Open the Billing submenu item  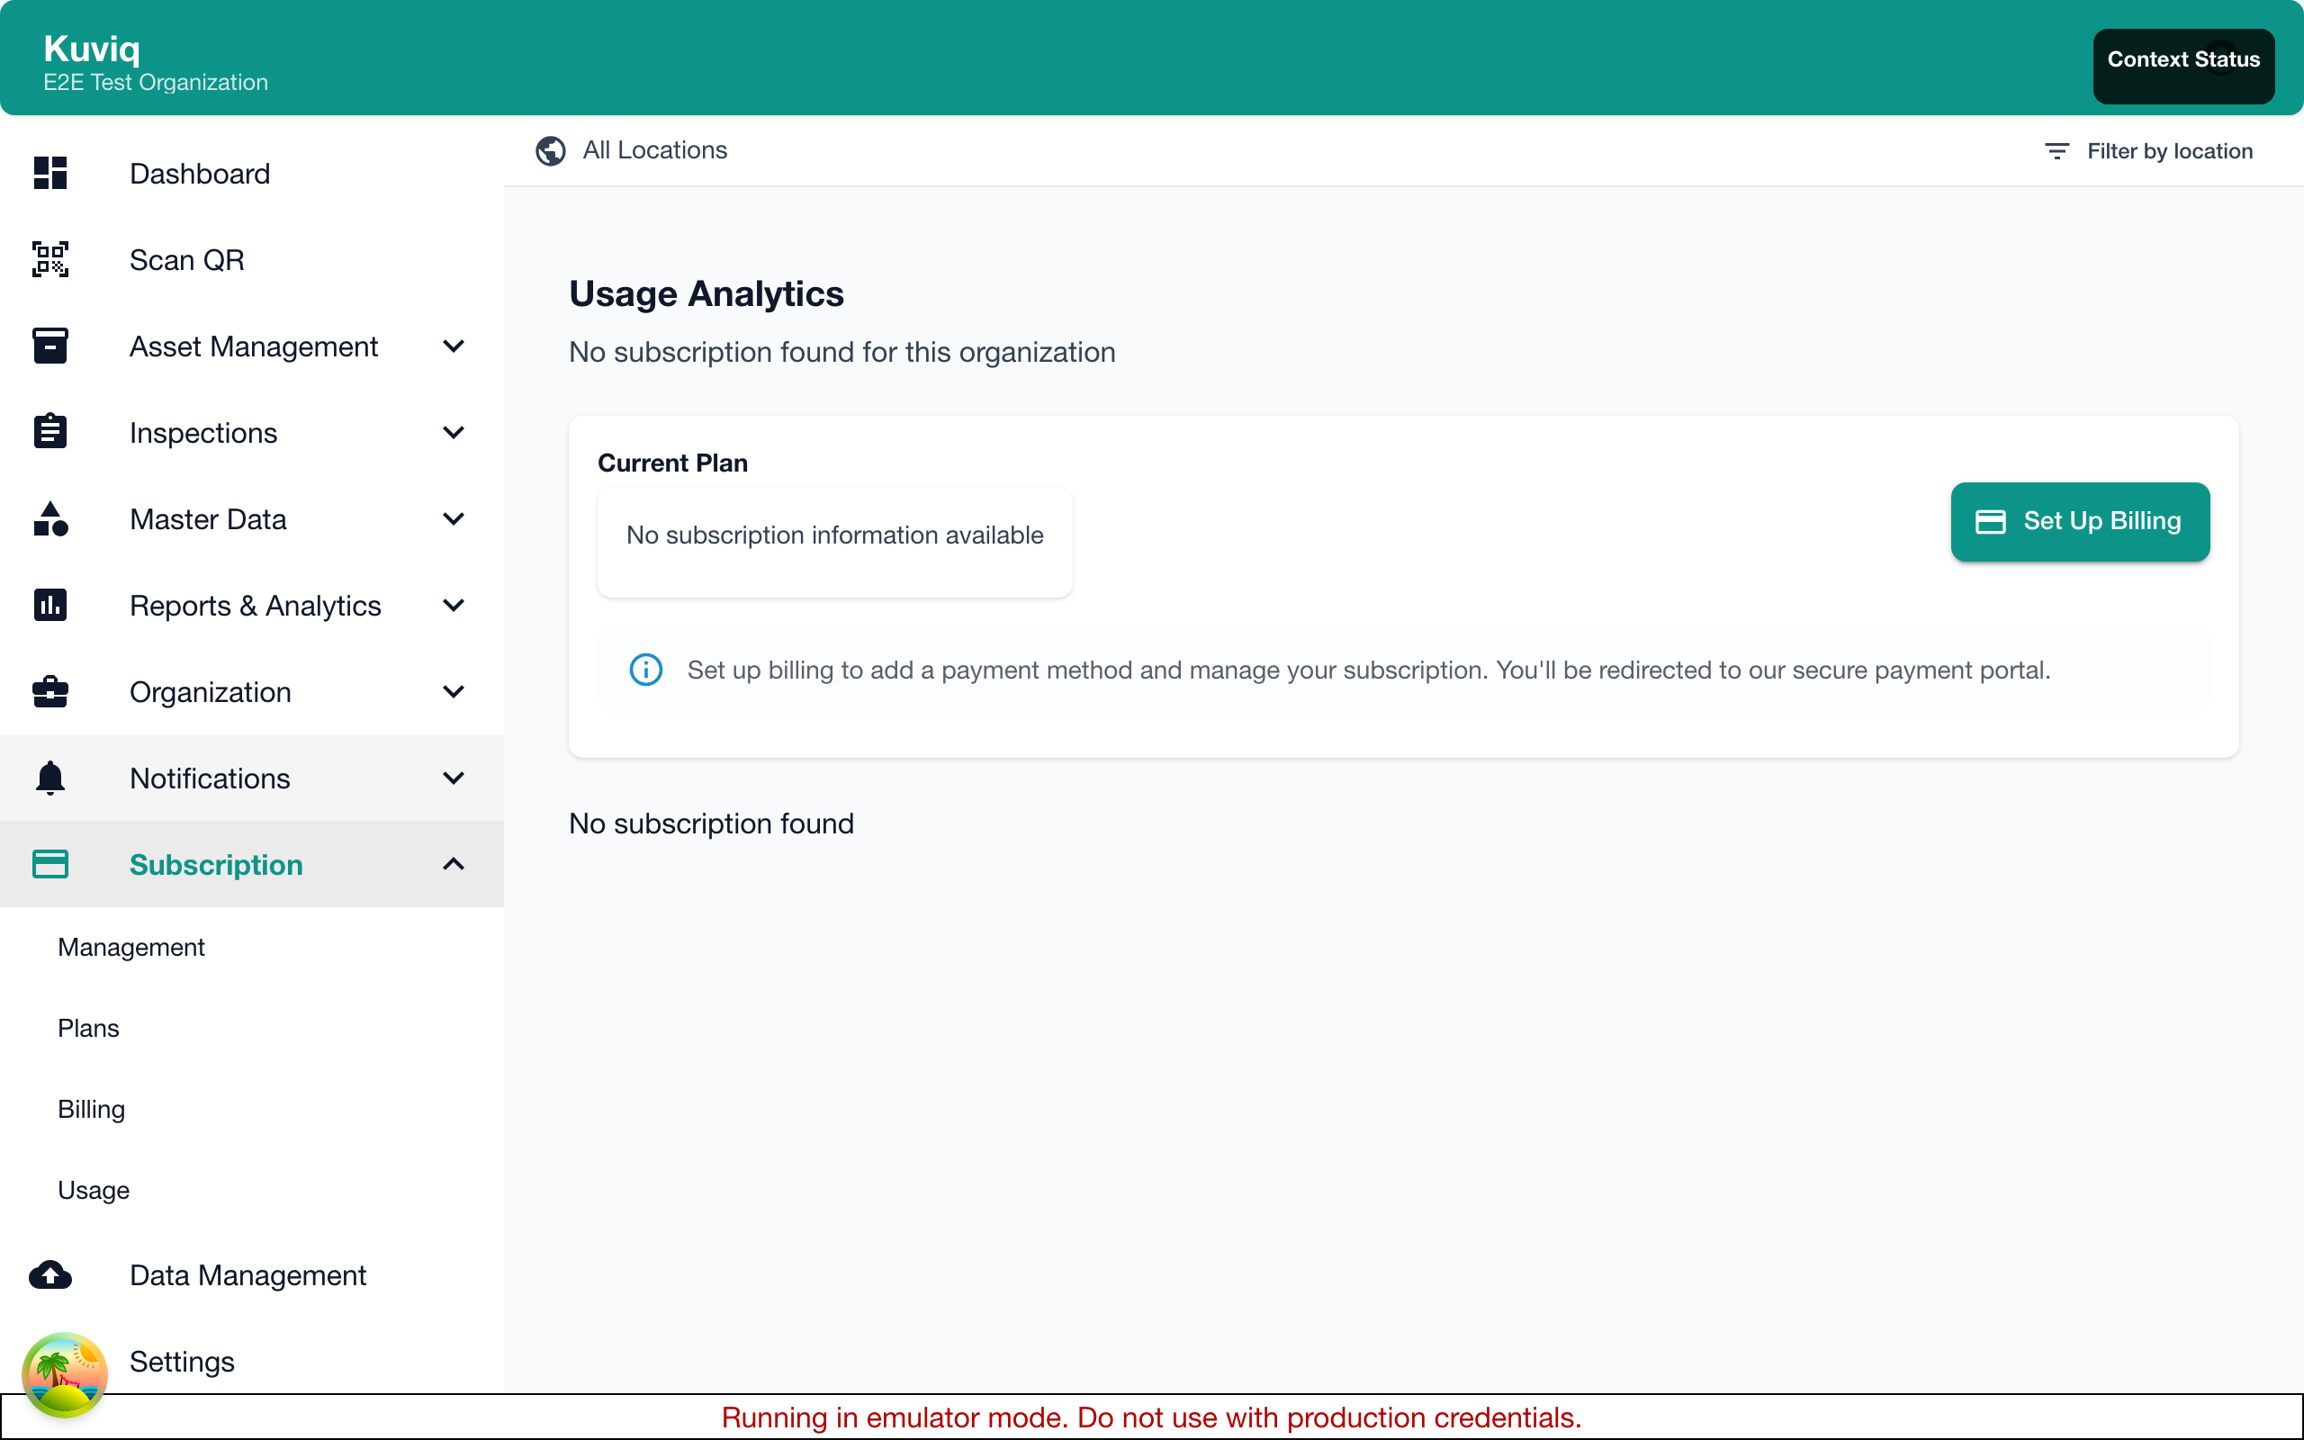(x=92, y=1109)
